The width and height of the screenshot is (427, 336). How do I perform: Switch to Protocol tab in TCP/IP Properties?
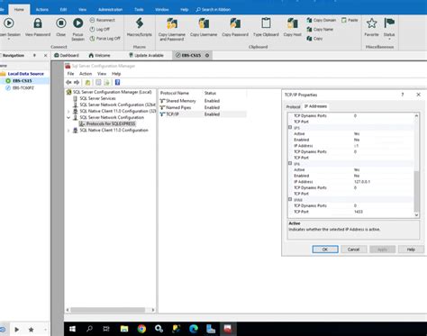(293, 106)
